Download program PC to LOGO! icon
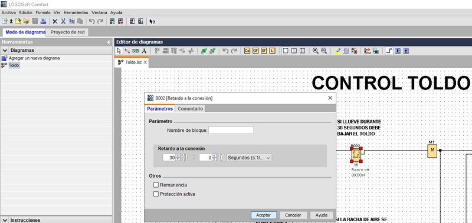 click(132, 21)
